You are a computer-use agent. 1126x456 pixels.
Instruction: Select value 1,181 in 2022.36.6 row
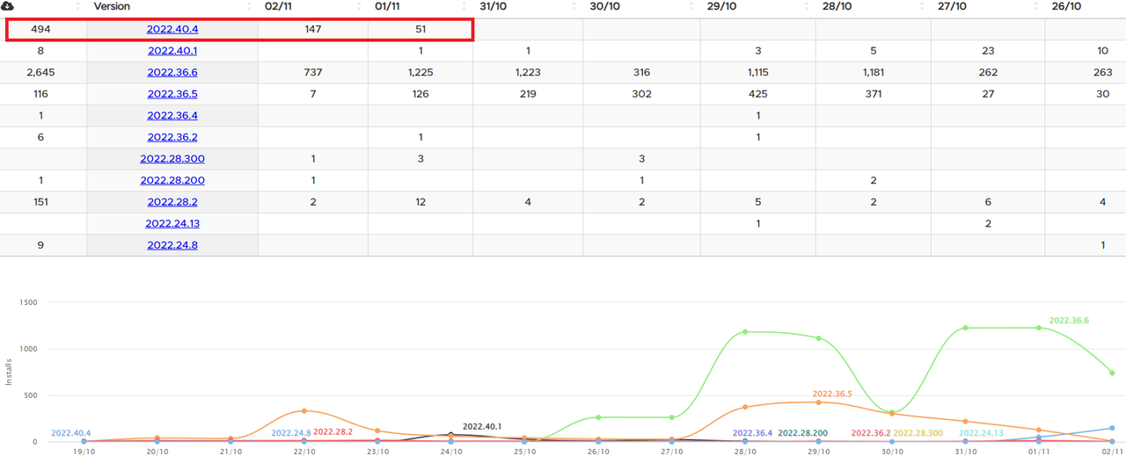pos(873,72)
